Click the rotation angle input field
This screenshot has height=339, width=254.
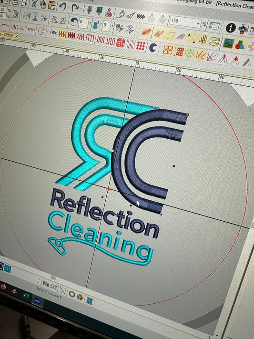pyautogui.click(x=83, y=23)
